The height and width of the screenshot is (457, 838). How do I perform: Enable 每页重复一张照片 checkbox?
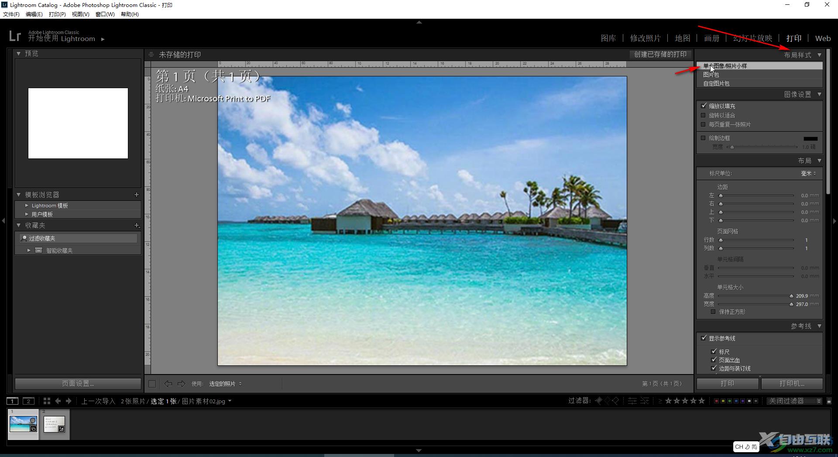pos(703,124)
